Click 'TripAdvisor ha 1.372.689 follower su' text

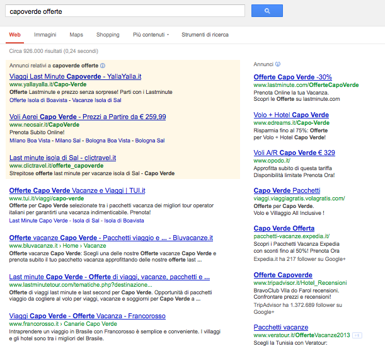(297, 305)
